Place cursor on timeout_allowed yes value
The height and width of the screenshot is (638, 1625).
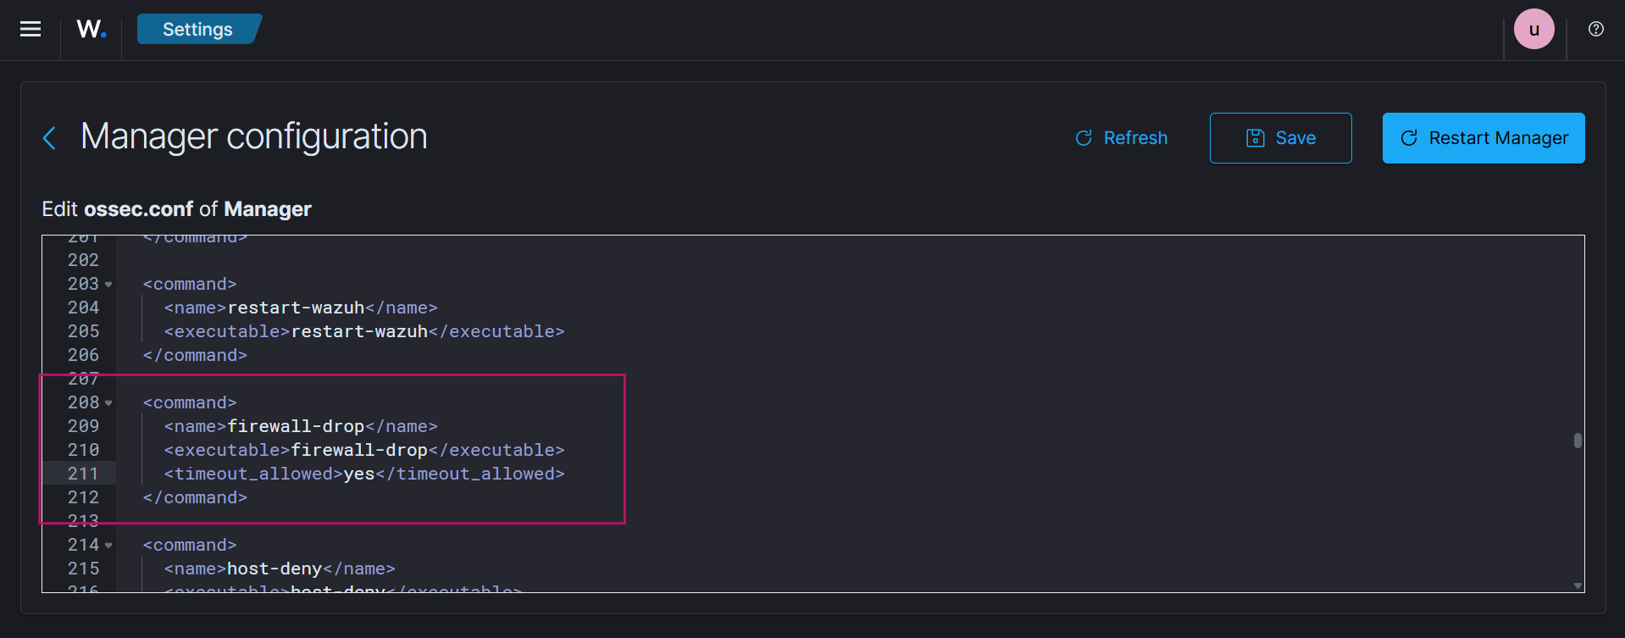click(x=359, y=474)
